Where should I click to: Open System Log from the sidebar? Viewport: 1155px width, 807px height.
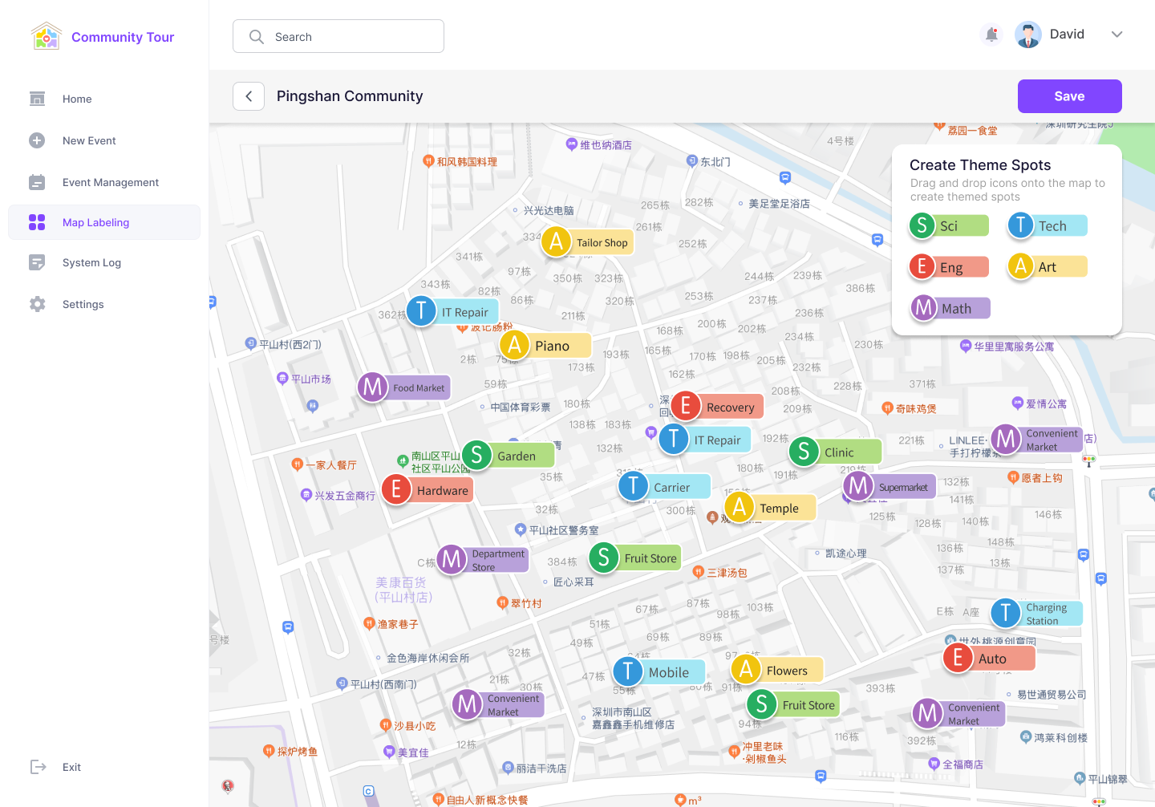pyautogui.click(x=91, y=262)
